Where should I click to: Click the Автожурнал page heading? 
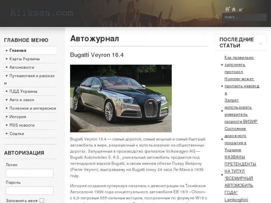(x=95, y=38)
